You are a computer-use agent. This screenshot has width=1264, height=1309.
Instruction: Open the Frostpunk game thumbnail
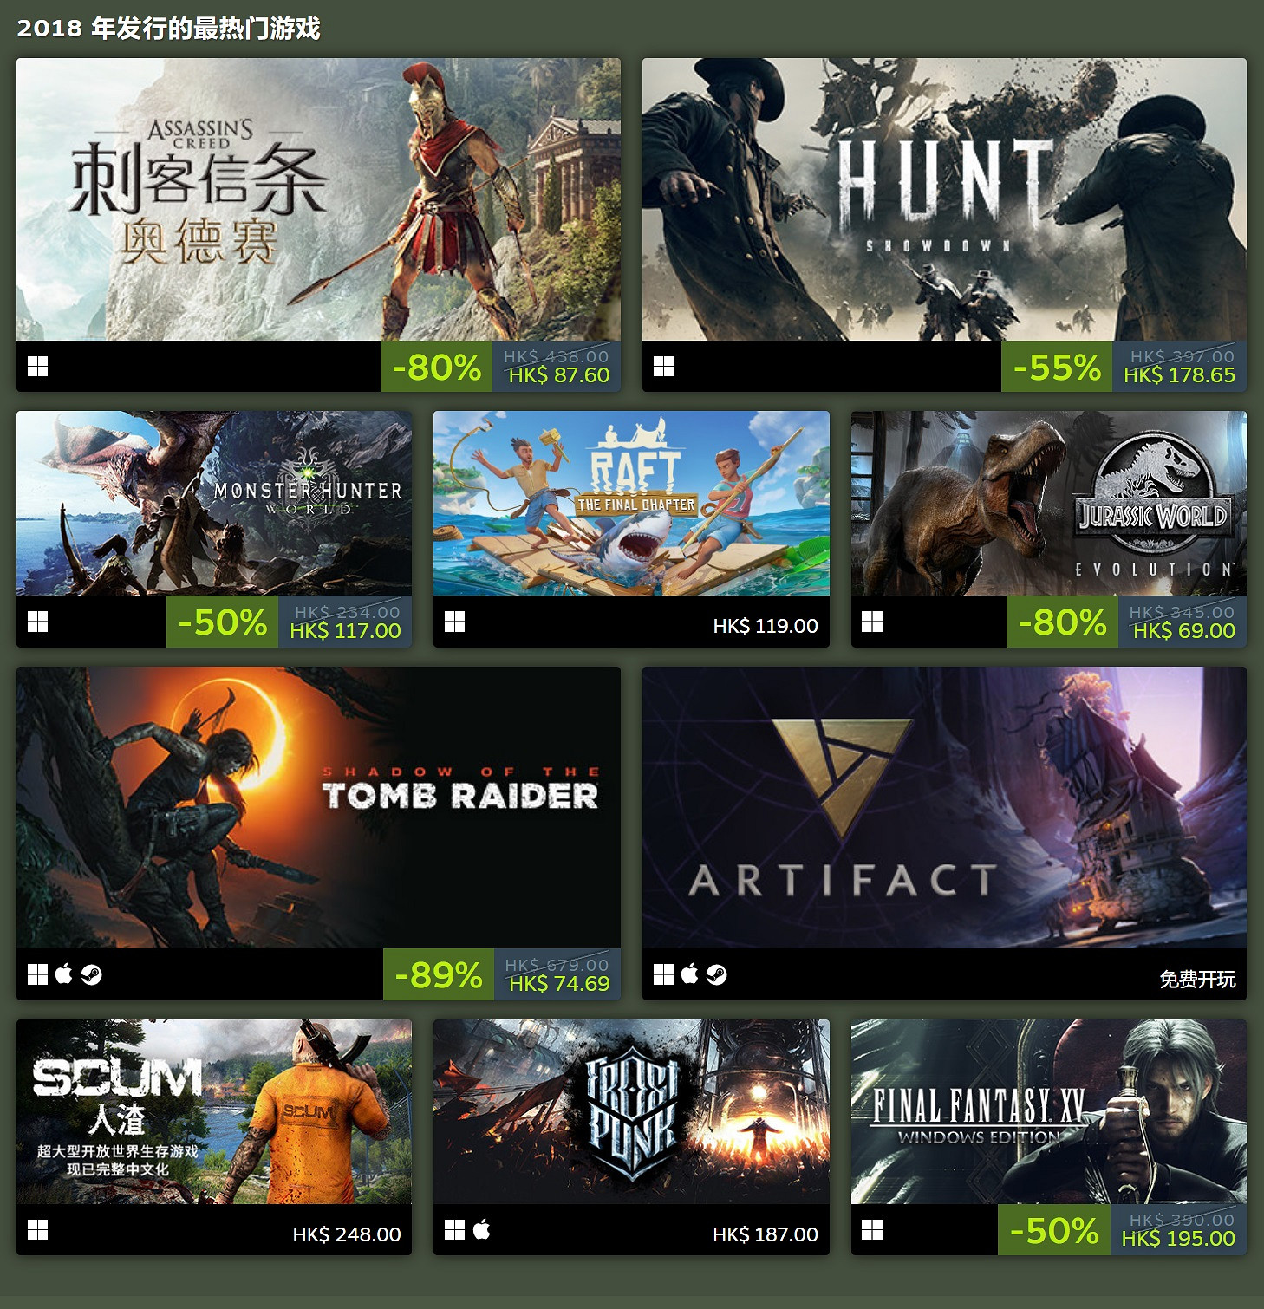[x=631, y=1111]
